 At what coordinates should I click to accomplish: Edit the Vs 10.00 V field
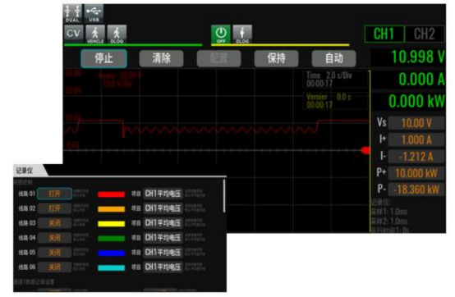pyautogui.click(x=416, y=123)
